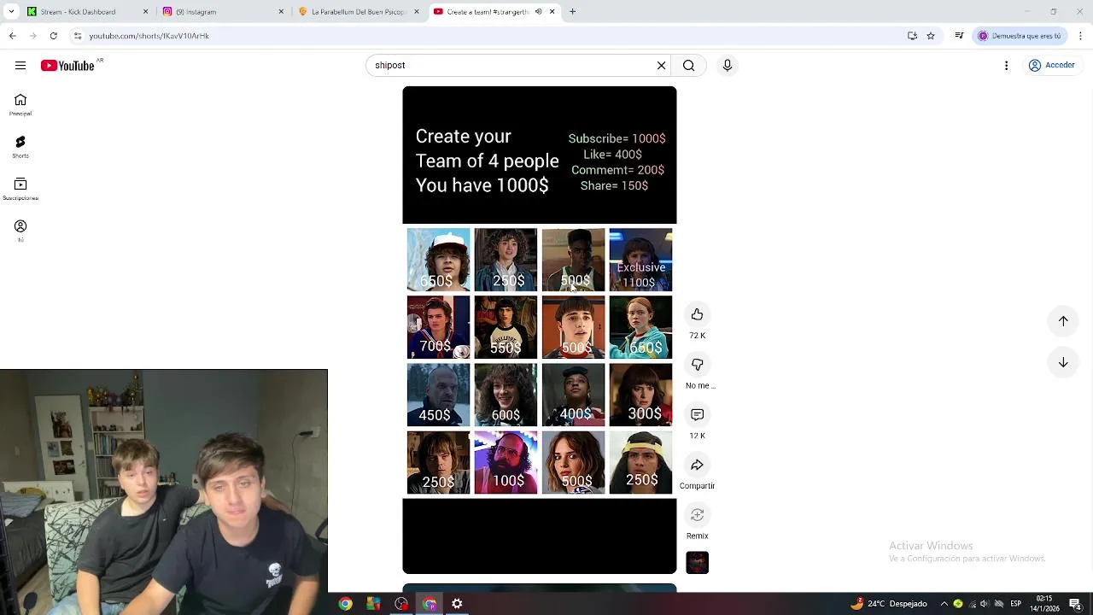Image resolution: width=1093 pixels, height=615 pixels.
Task: Open the settings gear app in taskbar
Action: click(x=457, y=604)
